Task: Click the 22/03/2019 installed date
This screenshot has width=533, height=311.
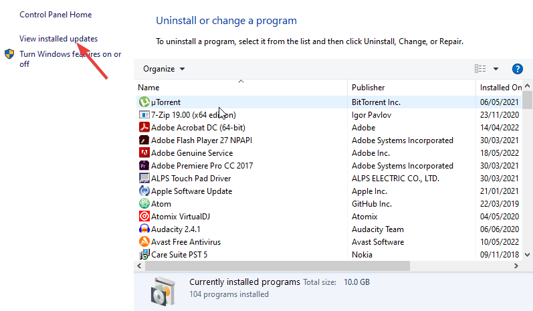Action: (500, 204)
